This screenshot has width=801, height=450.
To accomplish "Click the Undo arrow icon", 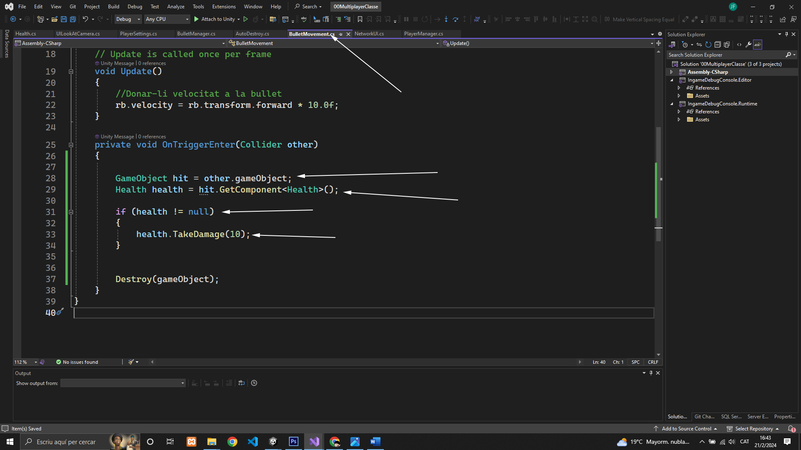I will (85, 19).
